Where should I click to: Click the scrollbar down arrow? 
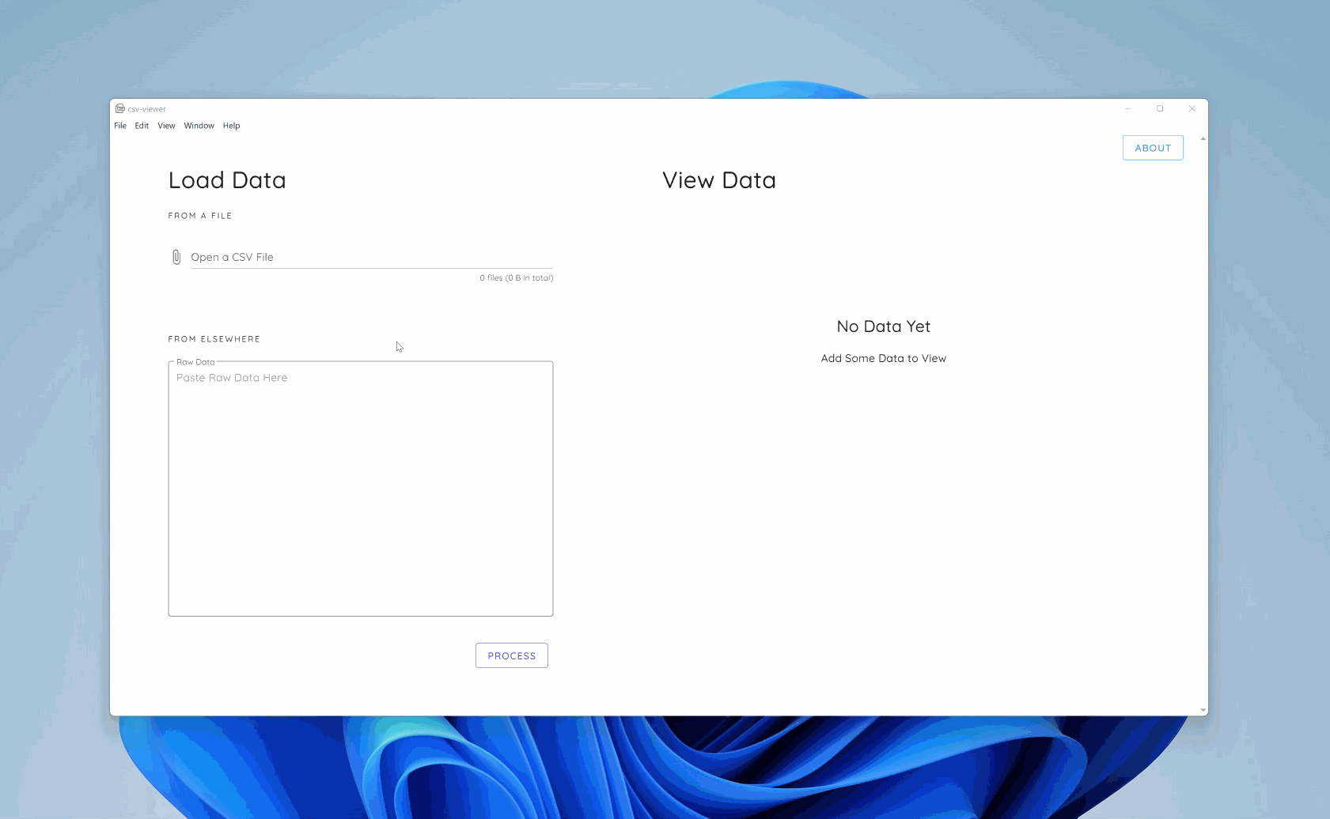(1203, 711)
